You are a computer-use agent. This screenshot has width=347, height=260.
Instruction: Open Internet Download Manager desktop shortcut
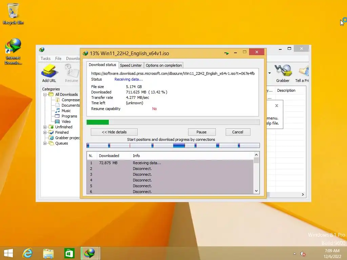point(13,51)
